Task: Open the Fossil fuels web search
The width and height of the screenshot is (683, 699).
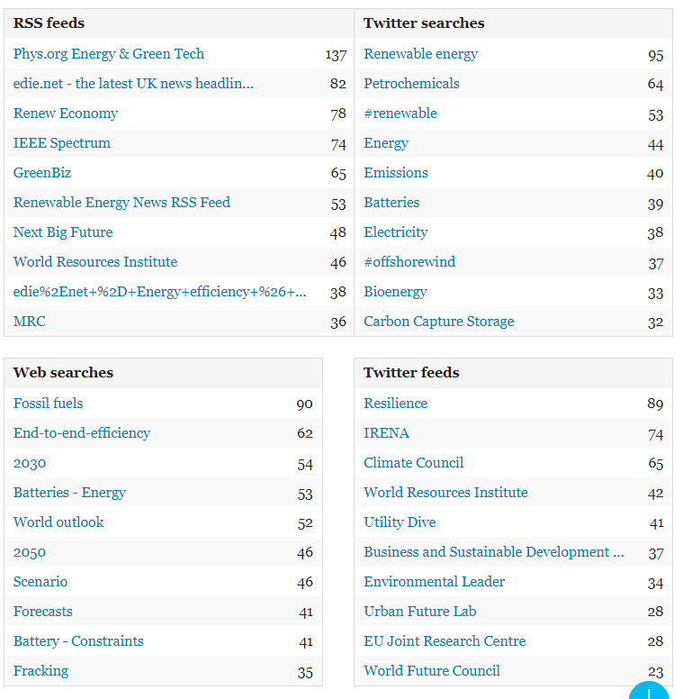Action: click(x=48, y=404)
